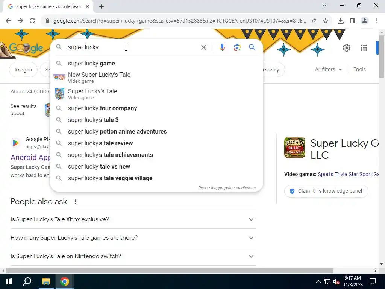Select 'super lucky's tale achievements' suggestion

(x=156, y=155)
